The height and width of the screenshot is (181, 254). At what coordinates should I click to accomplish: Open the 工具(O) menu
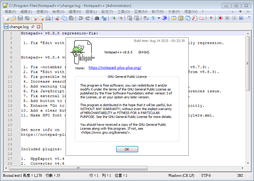[x=124, y=12]
